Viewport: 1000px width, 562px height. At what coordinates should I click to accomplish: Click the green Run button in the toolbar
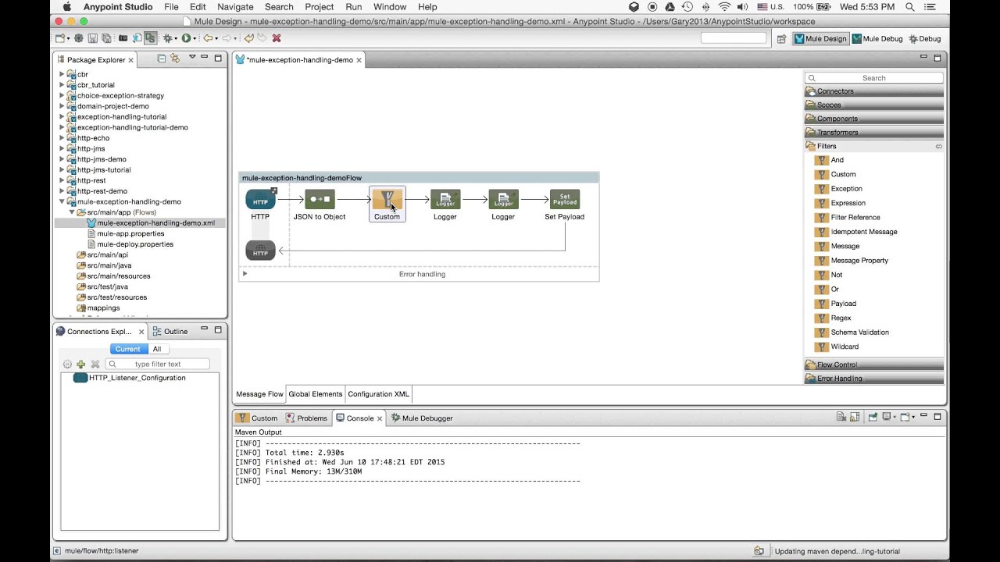coord(186,38)
